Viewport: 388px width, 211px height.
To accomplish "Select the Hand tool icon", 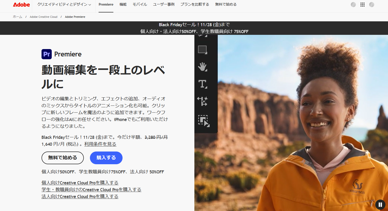I will click(203, 67).
